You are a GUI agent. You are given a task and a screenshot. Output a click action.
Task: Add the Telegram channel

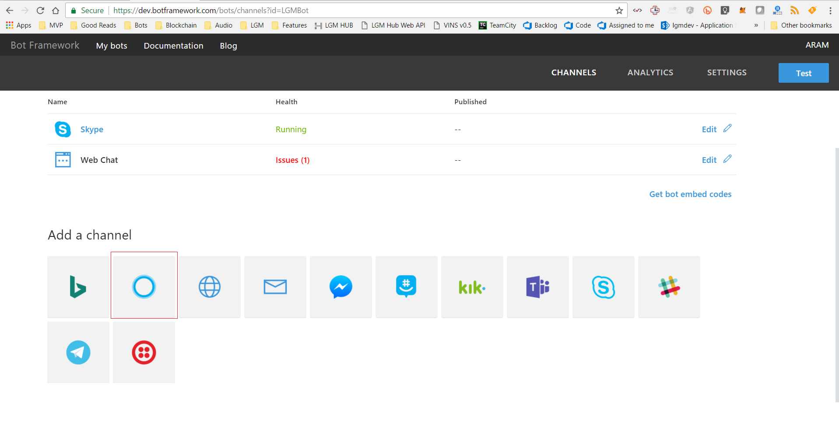click(78, 352)
